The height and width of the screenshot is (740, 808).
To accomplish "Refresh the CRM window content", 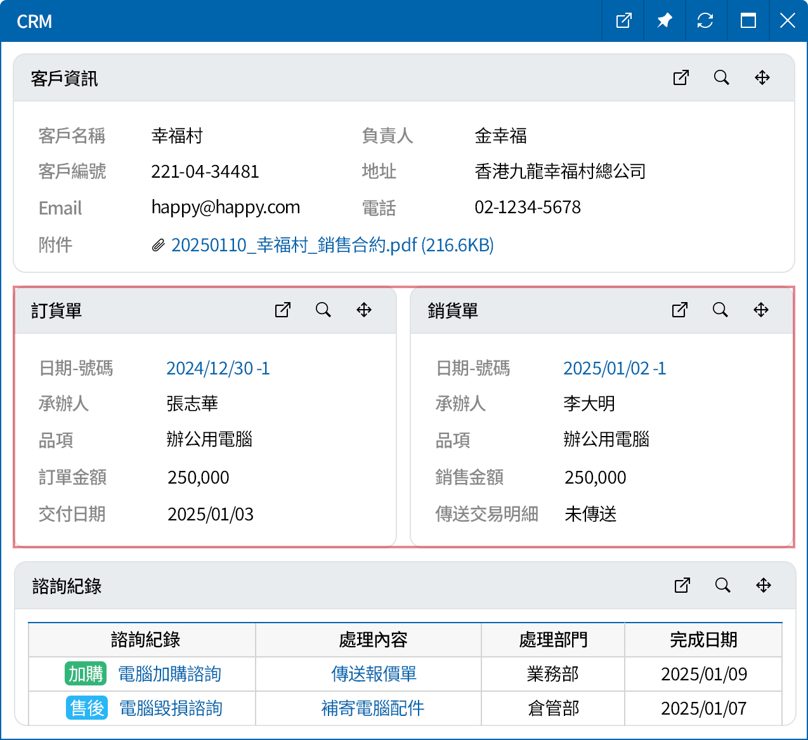I will [705, 21].
